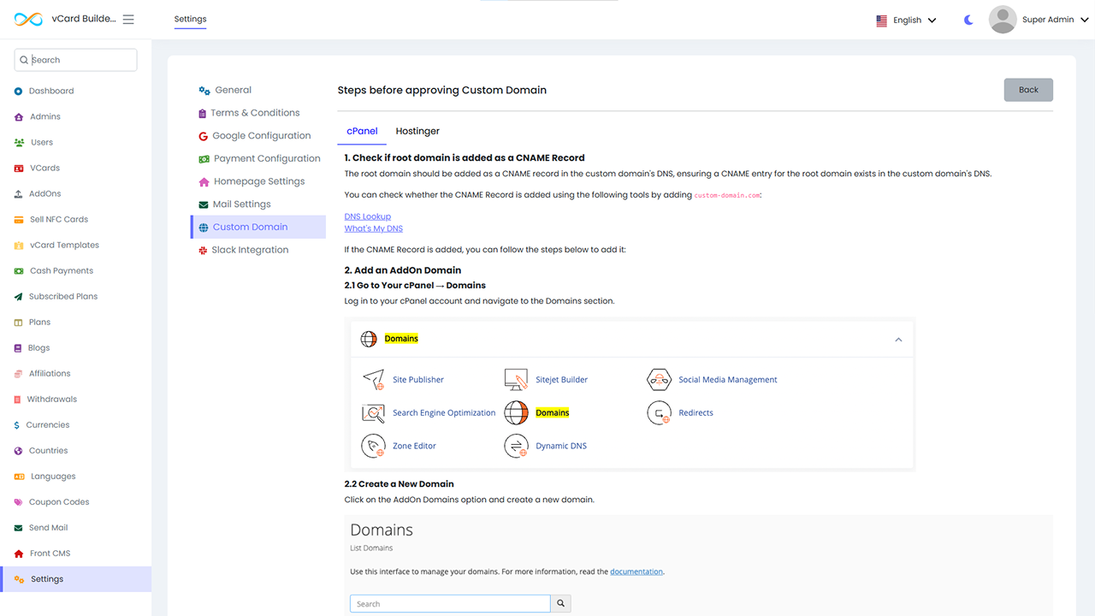Screen dimensions: 1095x616
Task: Switch to the Hostinger tab
Action: [x=417, y=131]
